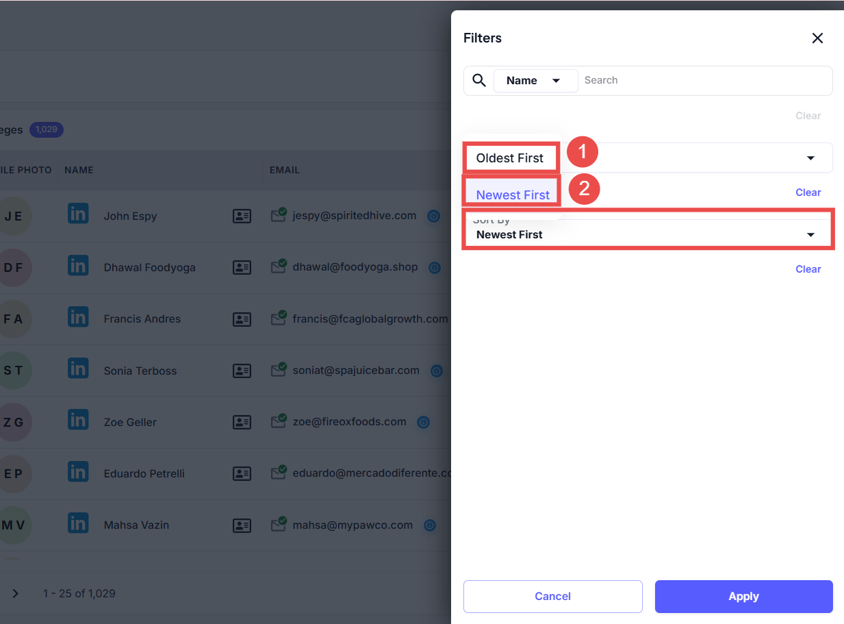Close the Filters panel

pos(817,38)
